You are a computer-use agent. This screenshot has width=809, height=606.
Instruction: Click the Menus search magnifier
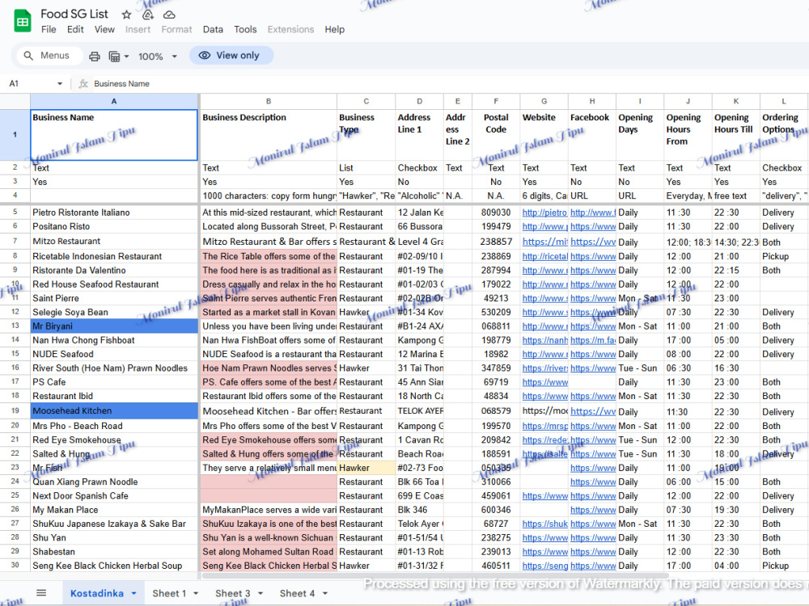(28, 55)
